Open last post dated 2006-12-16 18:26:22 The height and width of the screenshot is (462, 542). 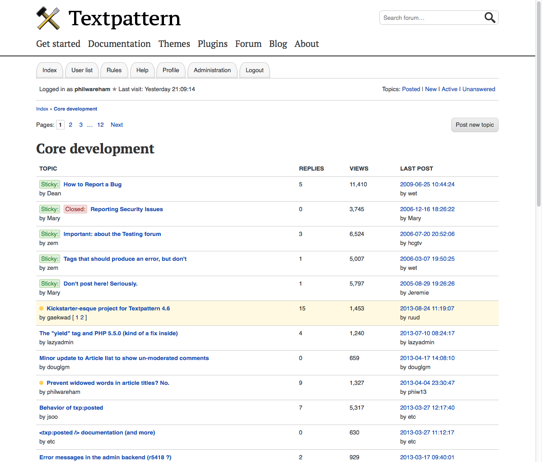427,209
